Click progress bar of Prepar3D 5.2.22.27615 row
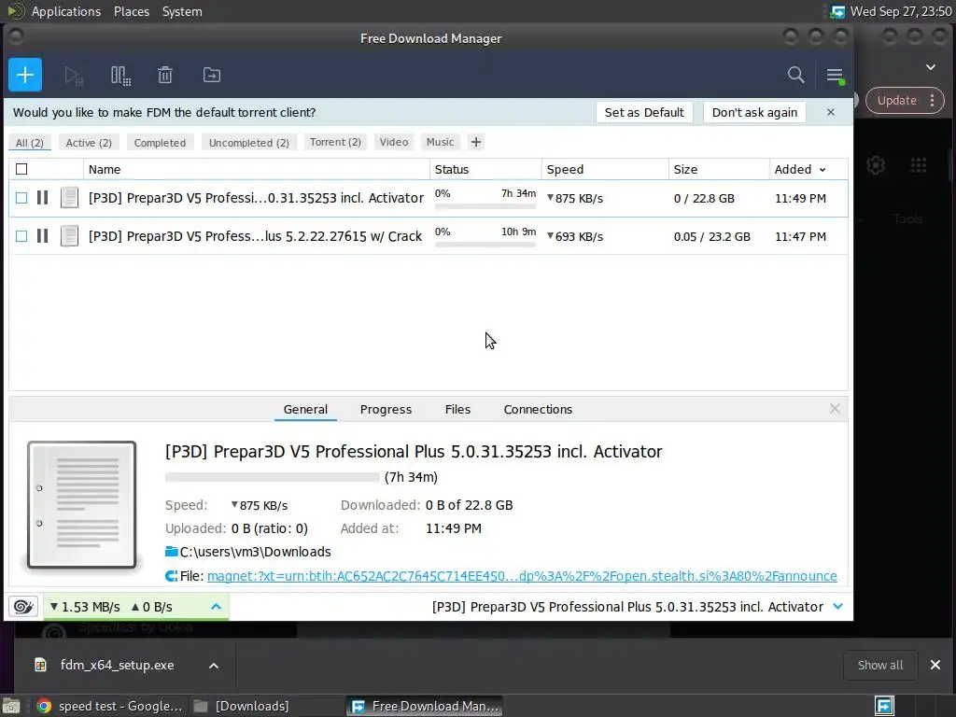The image size is (956, 717). [485, 246]
